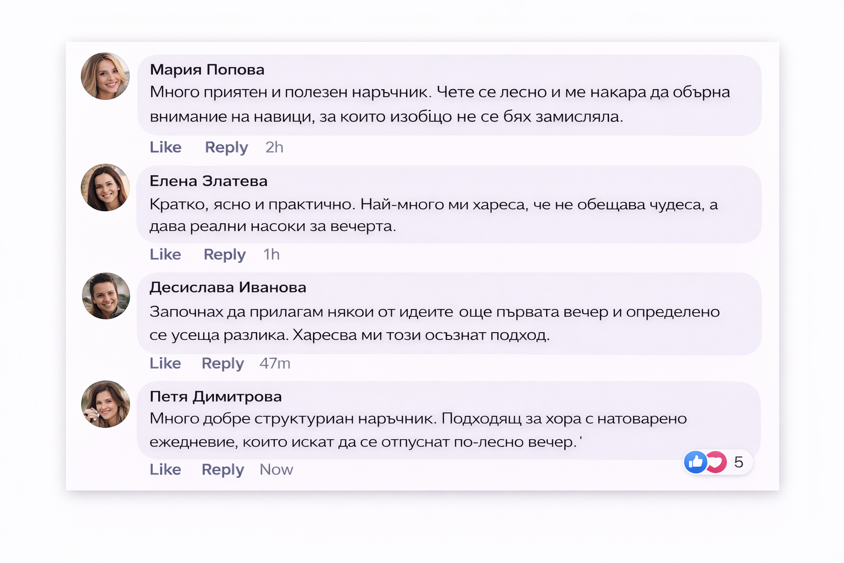Click the thumbs-up reaction icon on Петя's comment
The width and height of the screenshot is (844, 563).
point(695,462)
